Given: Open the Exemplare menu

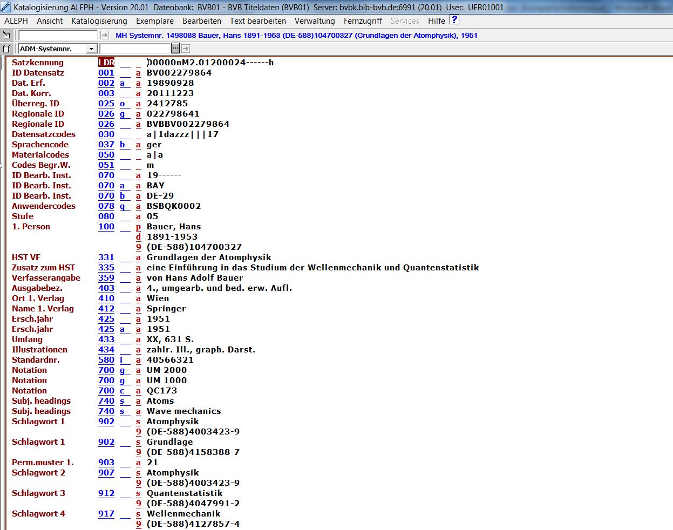Looking at the screenshot, I should point(155,21).
